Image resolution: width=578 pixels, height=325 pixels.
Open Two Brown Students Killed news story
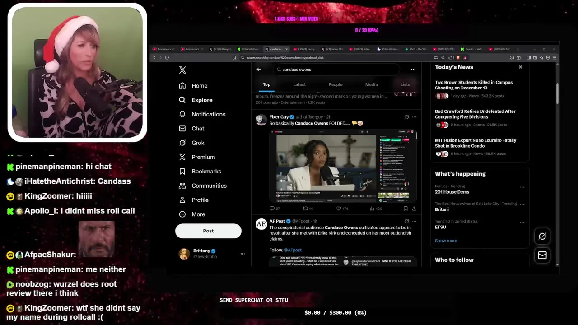coord(480,89)
